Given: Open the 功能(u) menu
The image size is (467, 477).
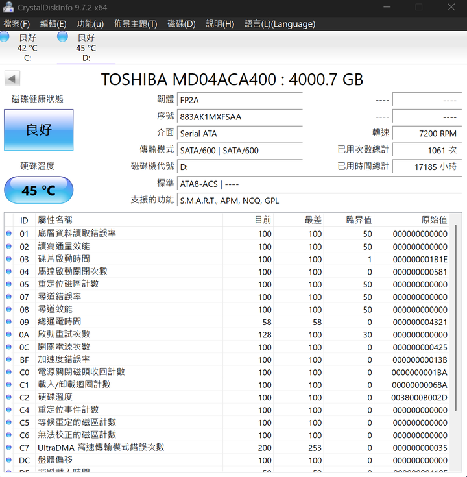Looking at the screenshot, I should tap(90, 24).
